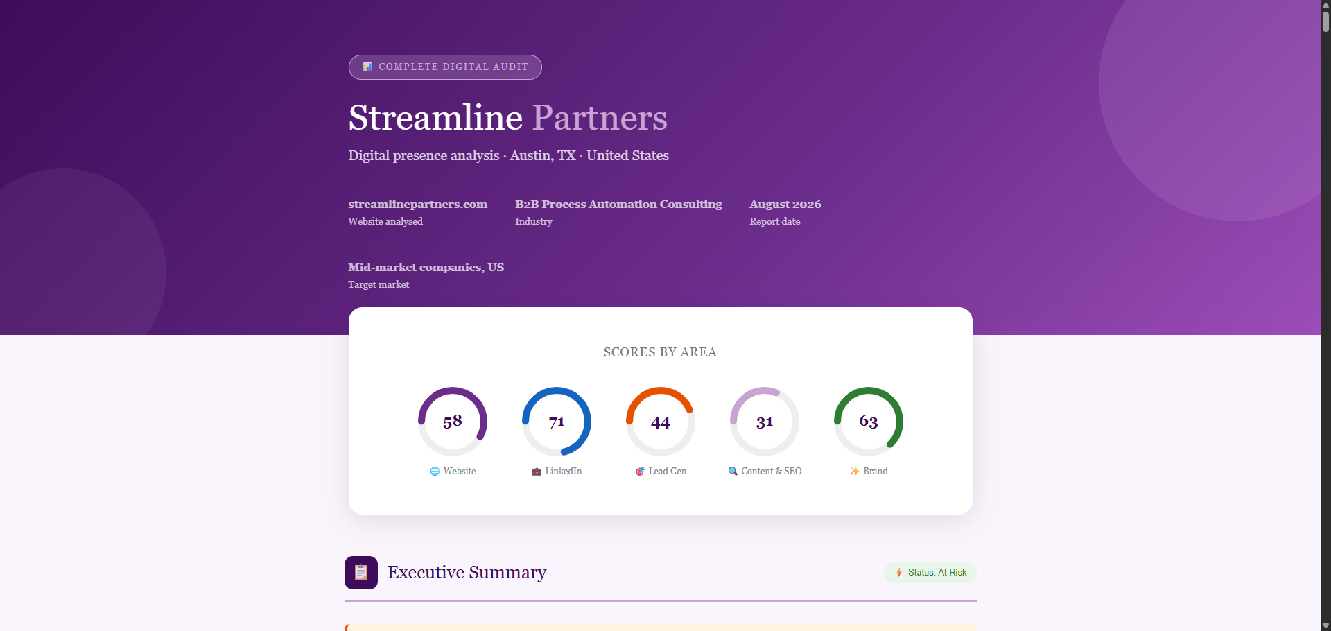Click 'Mid-market companies, US' text
Screen dimensions: 1331x631
point(426,267)
